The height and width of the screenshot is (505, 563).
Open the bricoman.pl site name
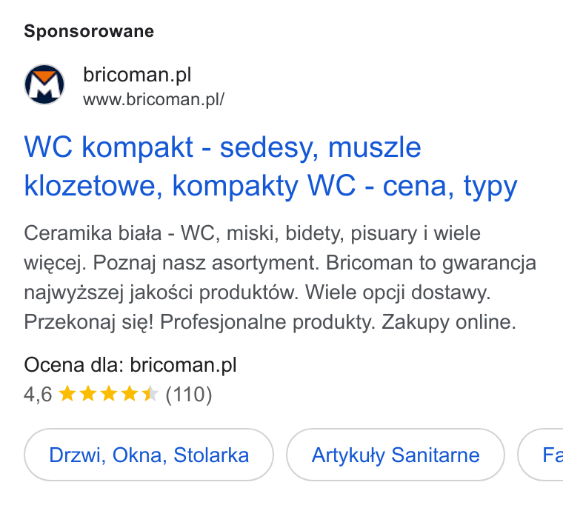[137, 75]
